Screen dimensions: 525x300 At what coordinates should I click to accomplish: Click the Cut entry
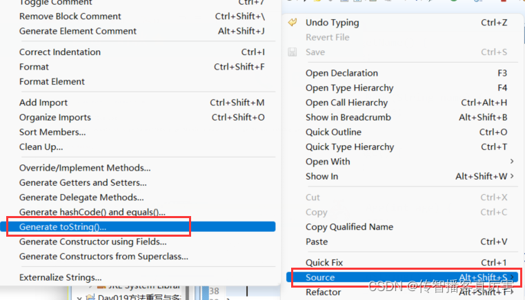[402, 197]
